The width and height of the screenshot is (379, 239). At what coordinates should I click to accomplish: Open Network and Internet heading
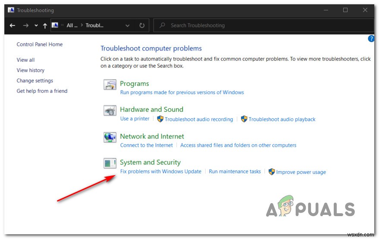click(x=152, y=136)
